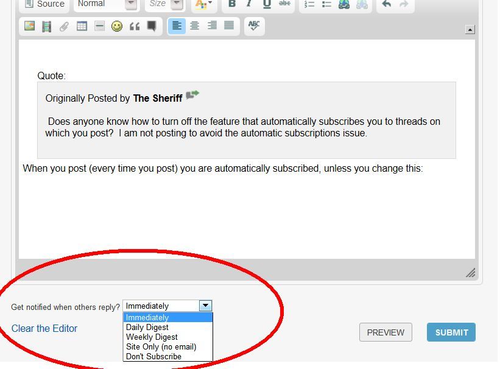Click the editor resize handle corner
500x369 pixels.
470,273
